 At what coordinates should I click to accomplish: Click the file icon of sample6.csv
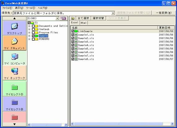pyautogui.click(x=76, y=52)
